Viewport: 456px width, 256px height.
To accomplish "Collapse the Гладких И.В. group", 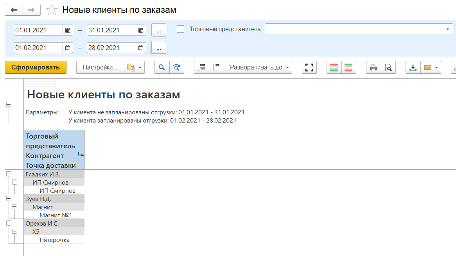I will pyautogui.click(x=9, y=174).
